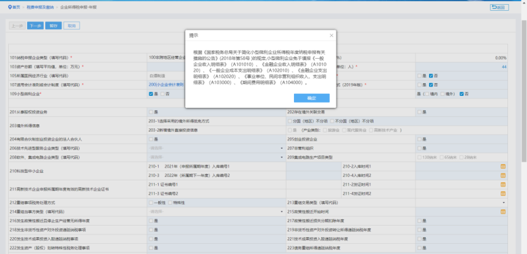
Task: Click the 0.00% value cell
Action: (x=461, y=58)
